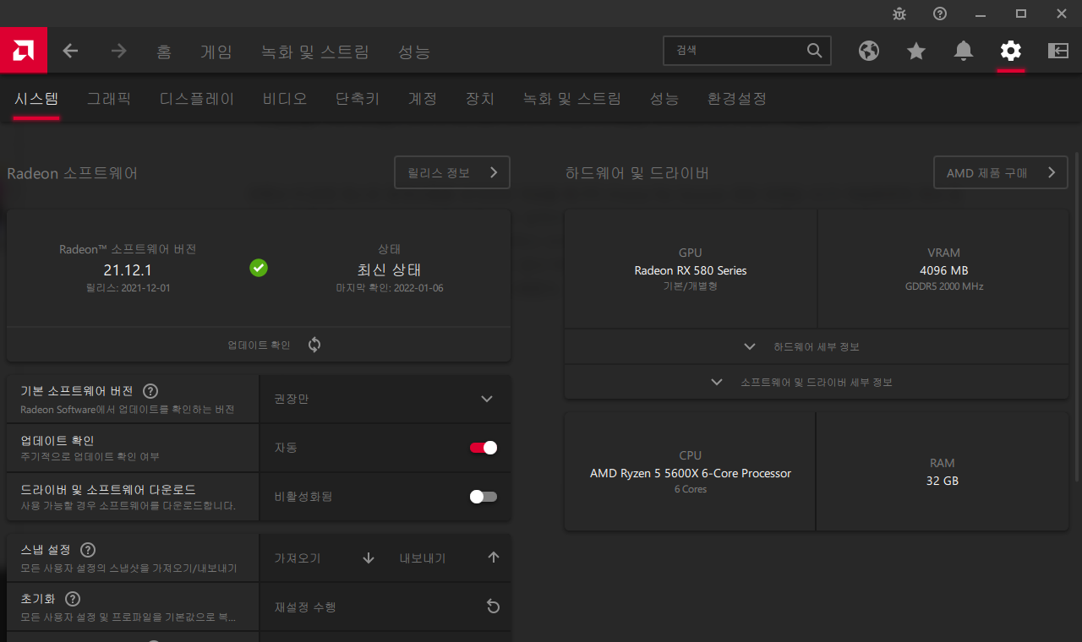Open the 권장만 dropdown

point(385,399)
